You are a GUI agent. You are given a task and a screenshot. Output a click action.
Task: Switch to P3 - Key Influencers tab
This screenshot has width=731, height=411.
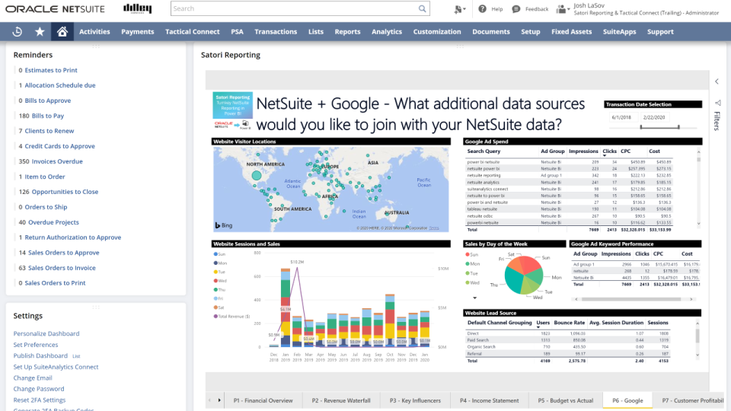click(x=415, y=400)
